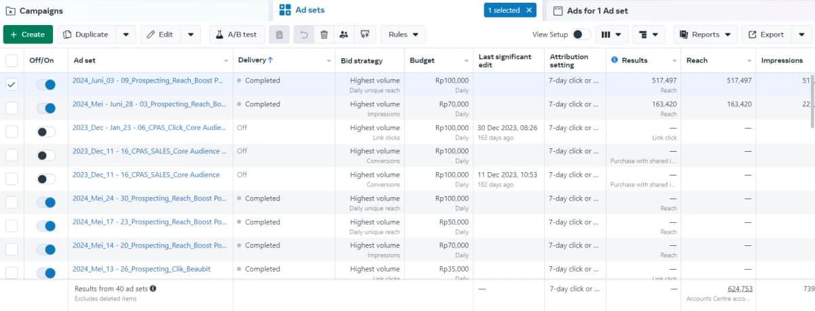Click the Results info icon
The height and width of the screenshot is (311, 815).
point(615,60)
